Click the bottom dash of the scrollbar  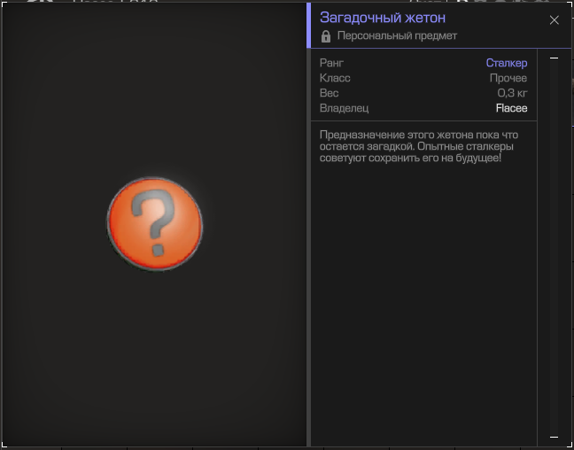(554, 437)
